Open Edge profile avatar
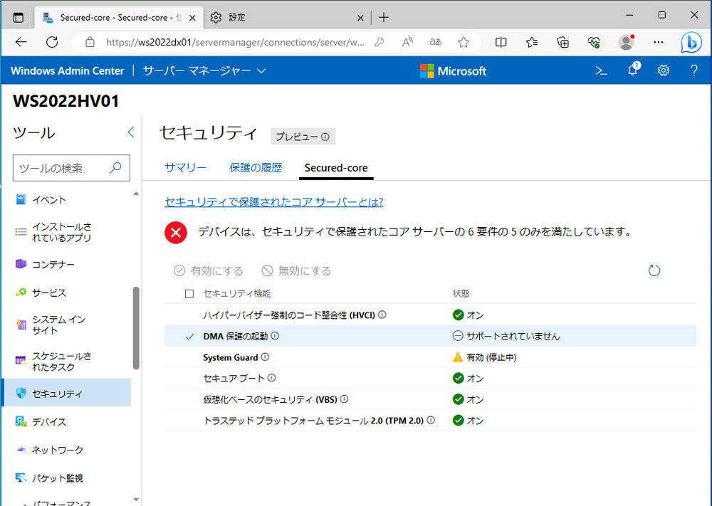The image size is (712, 506). tap(626, 42)
